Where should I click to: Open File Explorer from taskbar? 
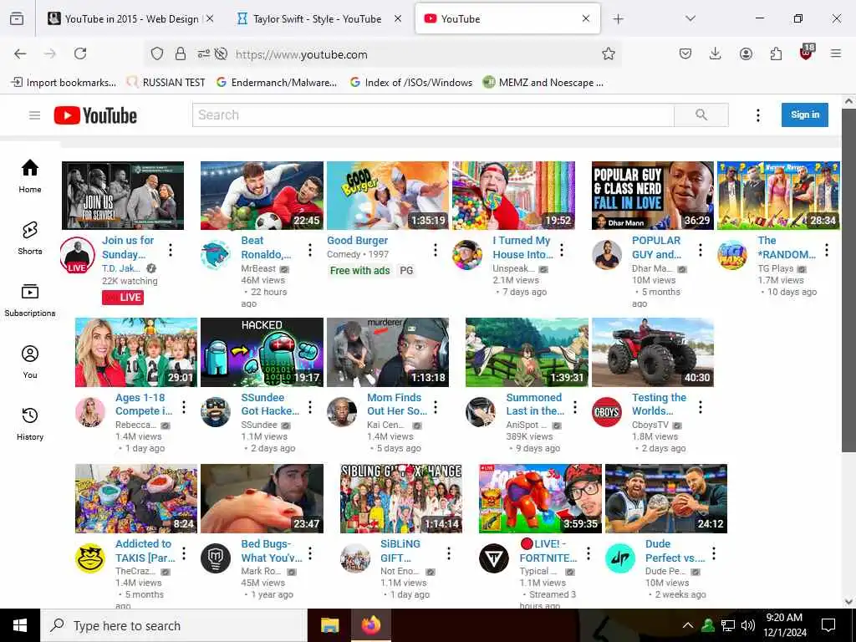[329, 625]
